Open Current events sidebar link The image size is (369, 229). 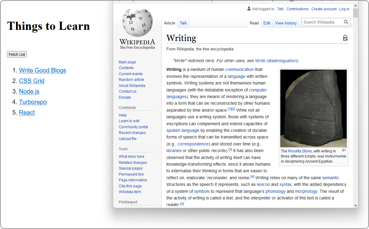click(x=131, y=74)
